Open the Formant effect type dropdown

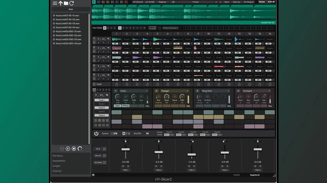click(256, 91)
